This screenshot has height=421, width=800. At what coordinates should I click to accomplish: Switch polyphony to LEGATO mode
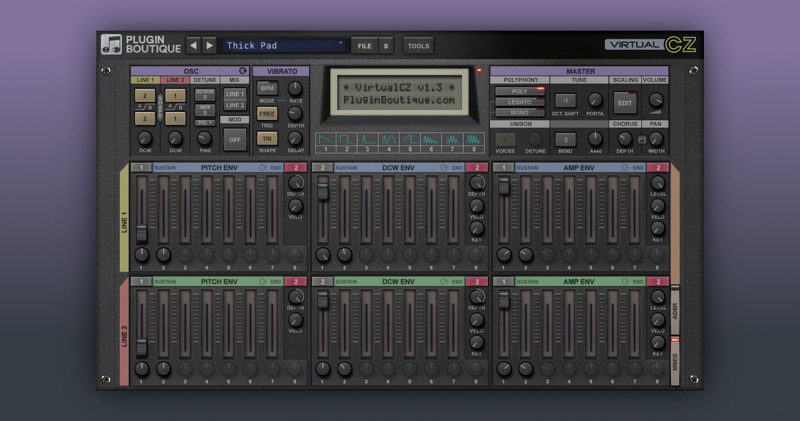point(520,102)
